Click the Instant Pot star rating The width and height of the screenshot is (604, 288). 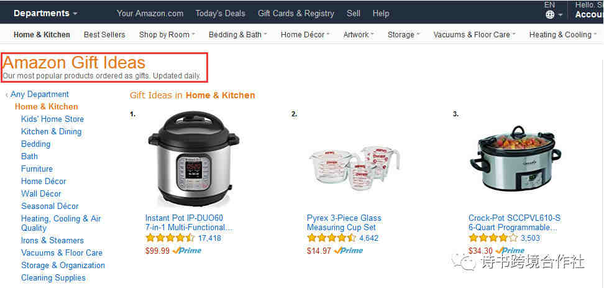pyautogui.click(x=170, y=238)
